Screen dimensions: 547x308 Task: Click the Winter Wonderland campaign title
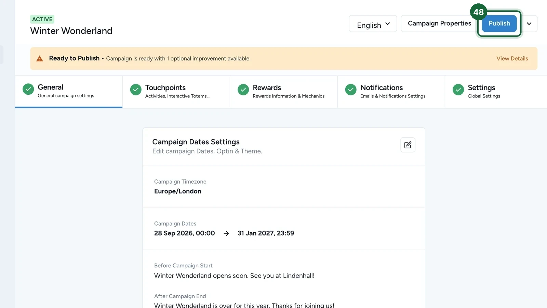pyautogui.click(x=71, y=31)
